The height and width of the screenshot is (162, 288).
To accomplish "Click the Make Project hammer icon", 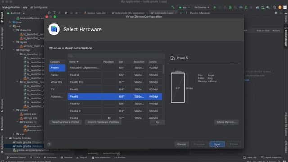I will coord(173,7).
